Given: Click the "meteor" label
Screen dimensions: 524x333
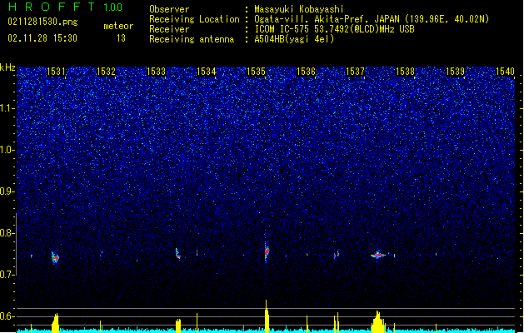Looking at the screenshot, I should tap(118, 26).
